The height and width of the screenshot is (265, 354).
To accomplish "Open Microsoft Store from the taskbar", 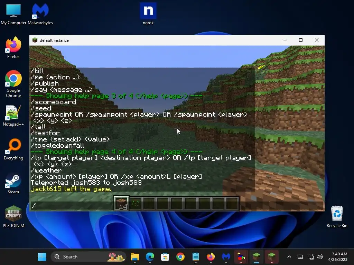I will tap(165, 257).
